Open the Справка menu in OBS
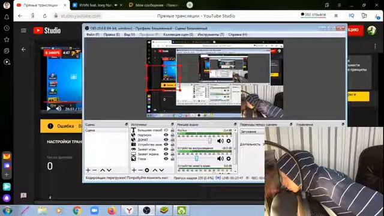This screenshot has width=384, height=216. click(238, 35)
